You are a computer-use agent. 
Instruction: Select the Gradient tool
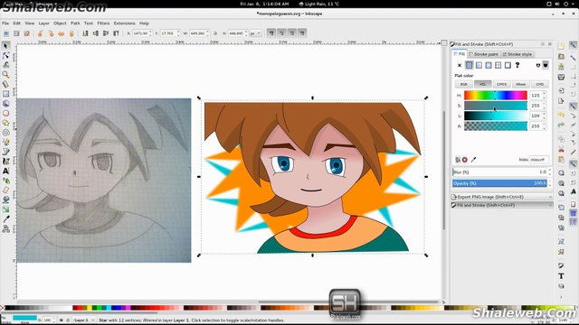pos(5,209)
